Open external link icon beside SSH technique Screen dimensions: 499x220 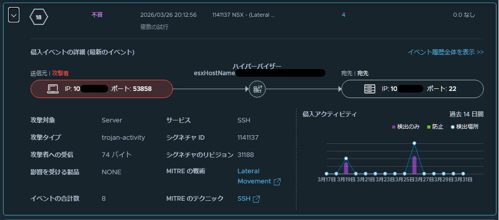click(x=256, y=199)
